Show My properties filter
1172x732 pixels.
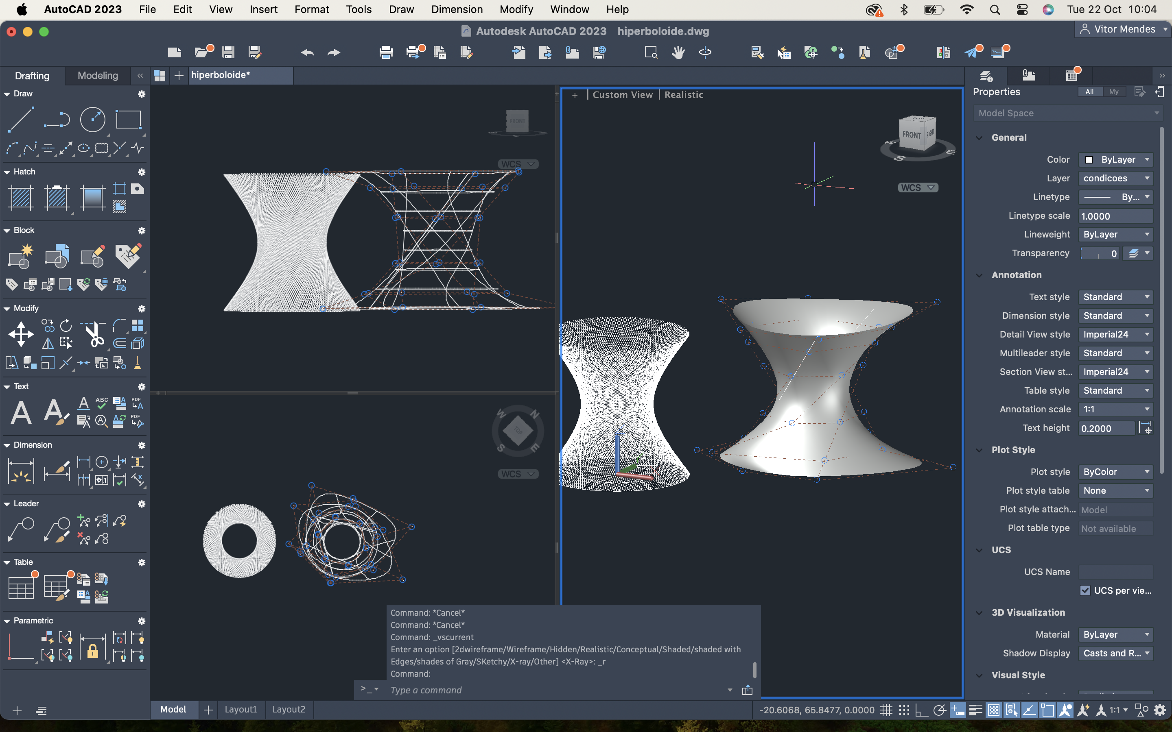pyautogui.click(x=1114, y=91)
